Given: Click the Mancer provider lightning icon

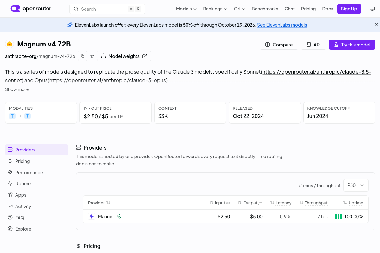Looking at the screenshot, I should [92, 216].
